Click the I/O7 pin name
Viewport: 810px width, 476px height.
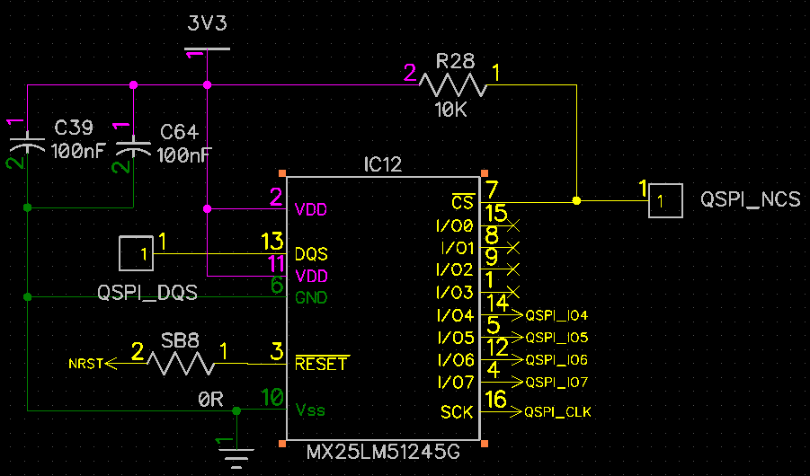(x=455, y=383)
